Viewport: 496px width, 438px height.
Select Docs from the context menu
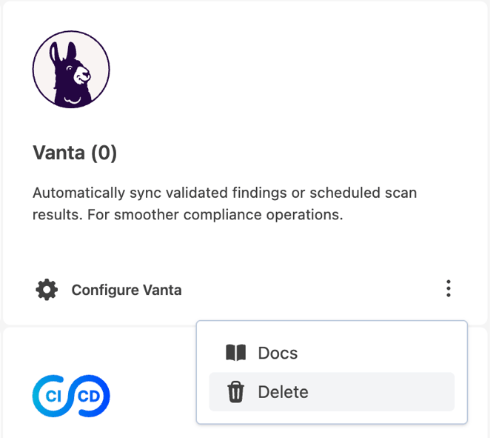pos(278,353)
